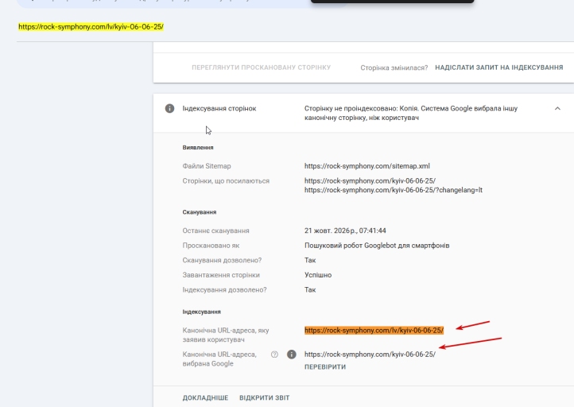Click Пошуковий робот Googlebot для смартфонів text
The image size is (574, 407).
click(377, 246)
